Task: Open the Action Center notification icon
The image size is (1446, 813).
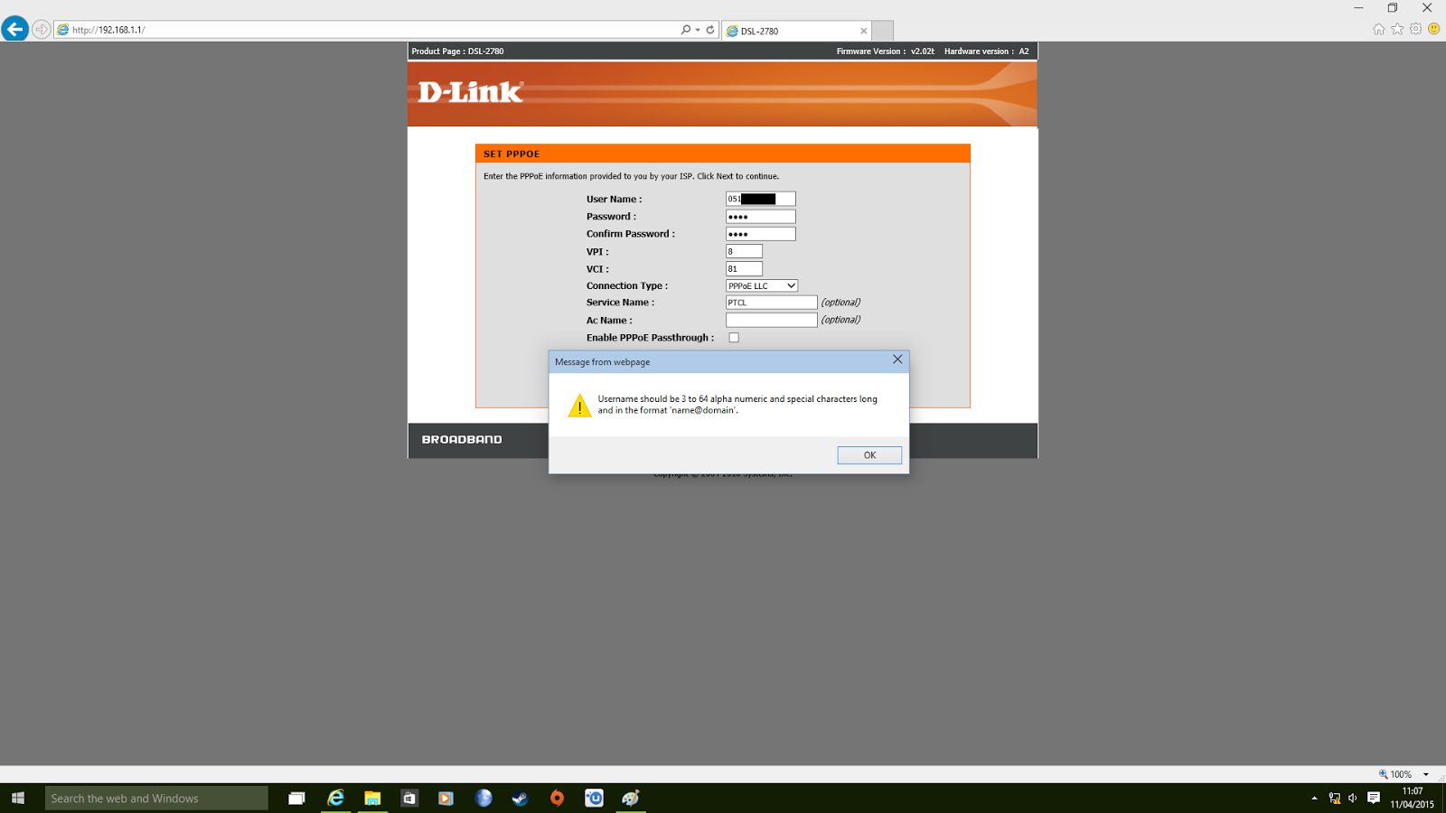Action: (x=1372, y=798)
